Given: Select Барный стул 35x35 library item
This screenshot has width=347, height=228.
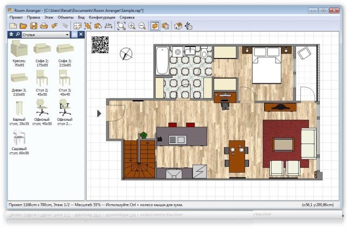Looking at the screenshot, I should [x=20, y=112].
